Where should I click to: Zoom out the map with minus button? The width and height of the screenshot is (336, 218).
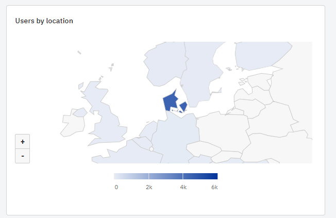(23, 156)
